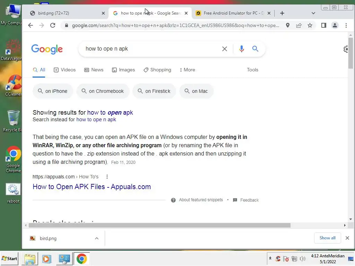Close the bird.png tab
Screen dimensions: 355x266
[x=103, y=13]
